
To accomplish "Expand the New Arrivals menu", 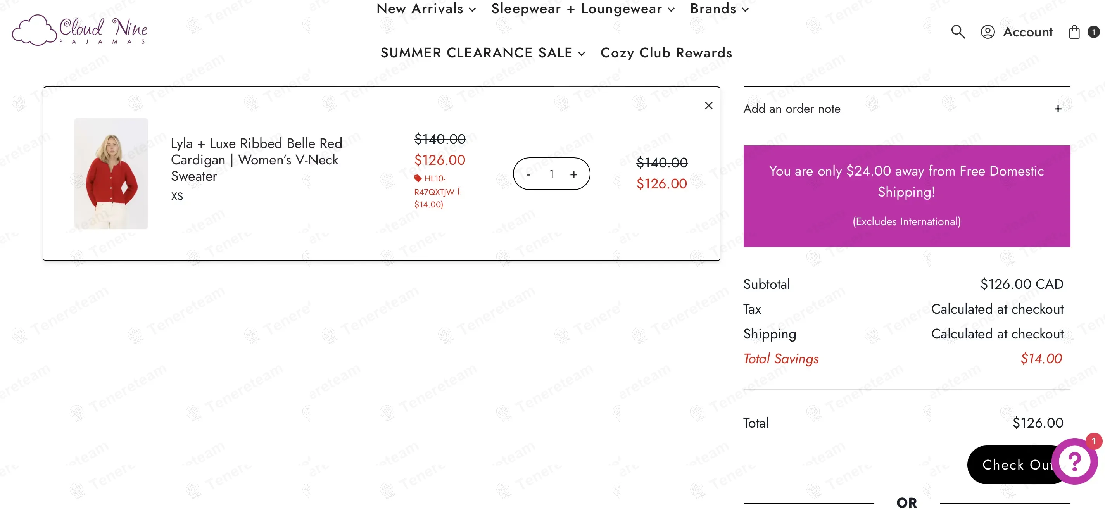I will click(426, 9).
